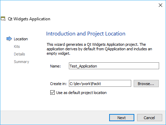This screenshot has width=166, height=125.
Task: Select the Kits step in the sidebar
Action: coord(17,46)
